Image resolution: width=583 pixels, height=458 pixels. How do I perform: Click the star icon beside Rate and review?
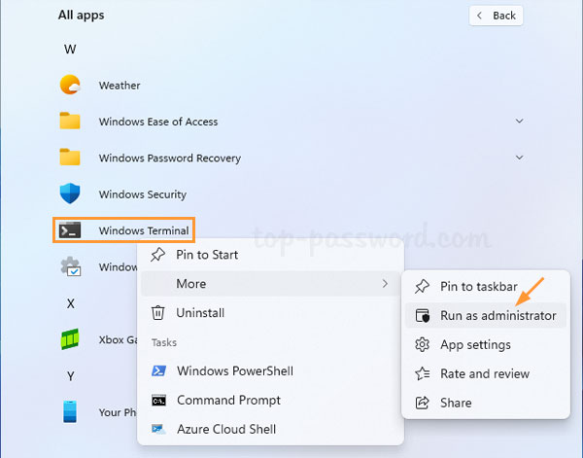coord(423,373)
